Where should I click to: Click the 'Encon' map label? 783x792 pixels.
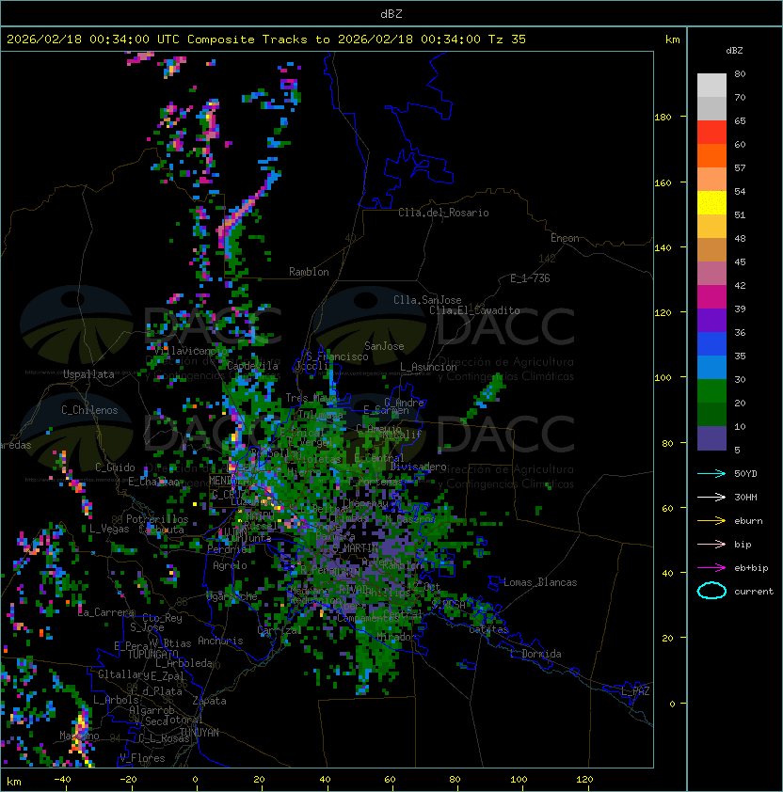tap(565, 238)
